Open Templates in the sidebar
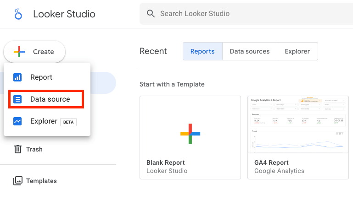This screenshot has height=200, width=353. (41, 181)
